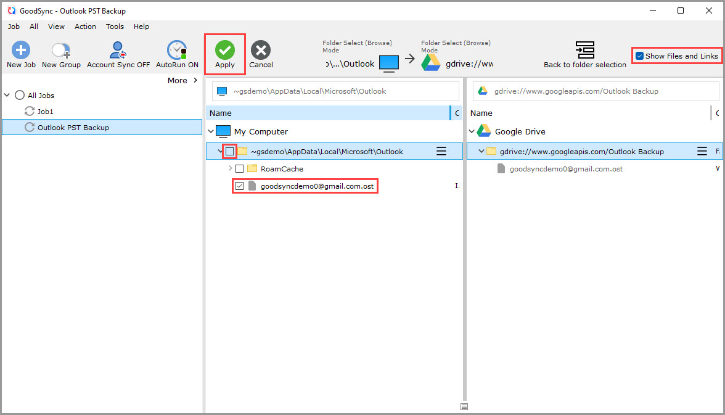Check the RoamCache folder checkbox

coord(239,169)
